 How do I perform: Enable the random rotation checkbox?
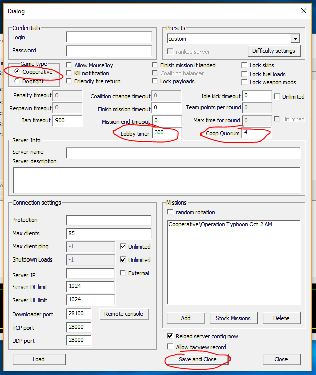coord(171,212)
